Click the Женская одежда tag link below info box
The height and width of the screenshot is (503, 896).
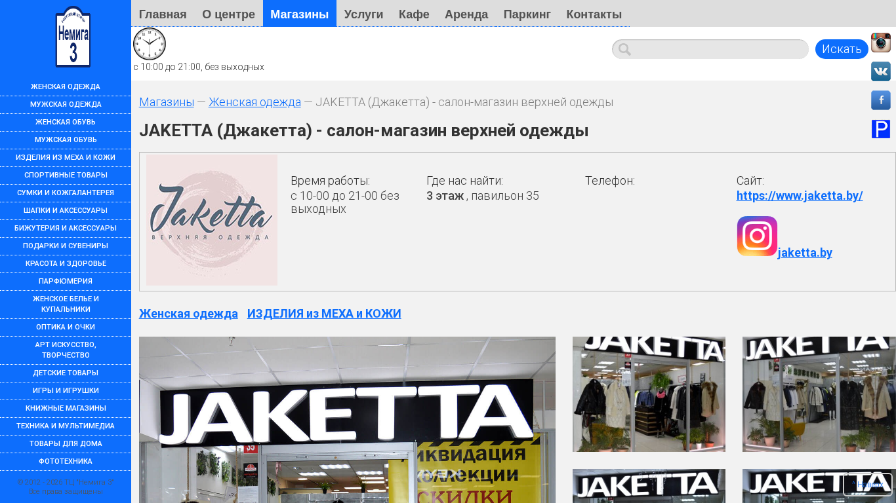[x=188, y=314]
